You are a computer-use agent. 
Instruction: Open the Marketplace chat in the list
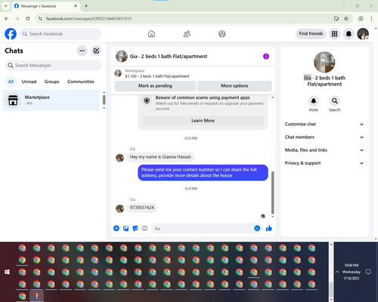click(51, 100)
